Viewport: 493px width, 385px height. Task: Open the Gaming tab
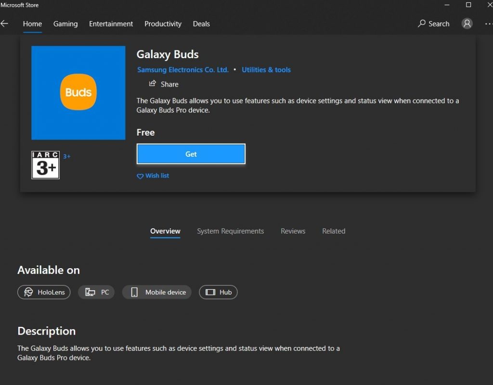(x=65, y=24)
